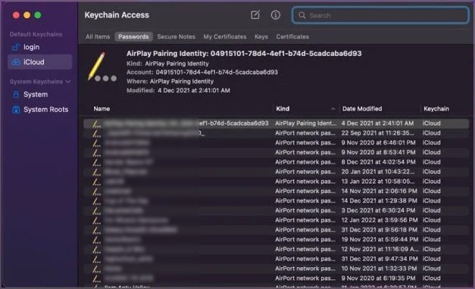Select the row modified 14 Nov 2021

coord(276,191)
